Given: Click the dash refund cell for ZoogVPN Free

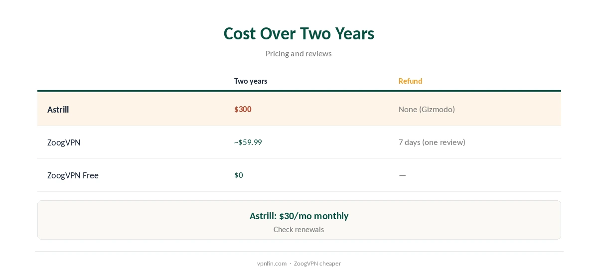Looking at the screenshot, I should pyautogui.click(x=402, y=175).
